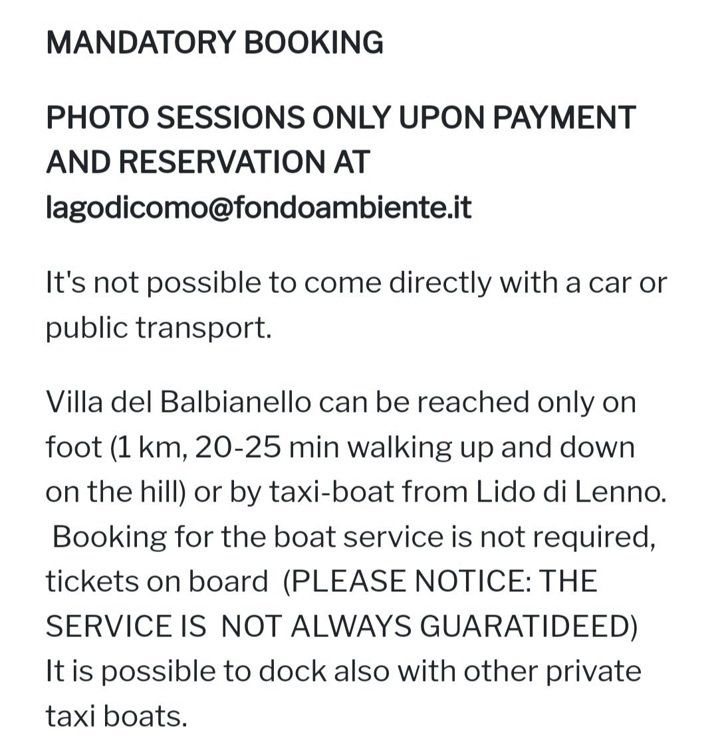Click the "tickets on board" text

tap(157, 581)
